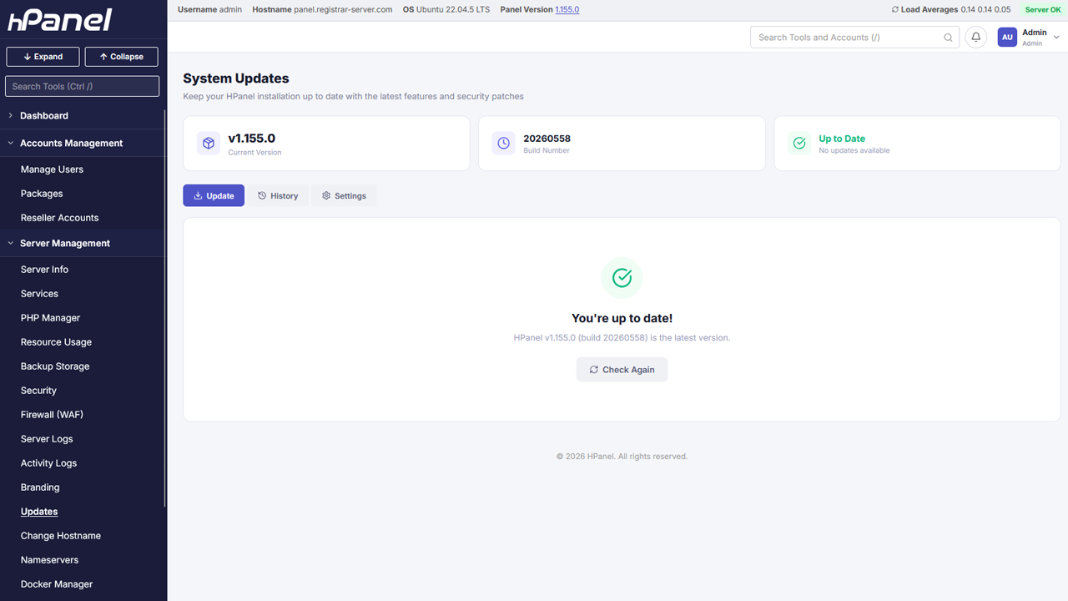Viewport: 1068px width, 601px height.
Task: Open Manage Users in sidebar
Action: coord(52,169)
